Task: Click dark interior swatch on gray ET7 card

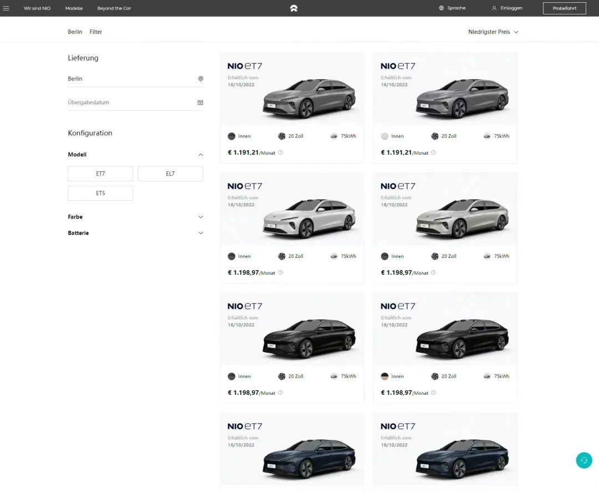Action: pos(231,136)
